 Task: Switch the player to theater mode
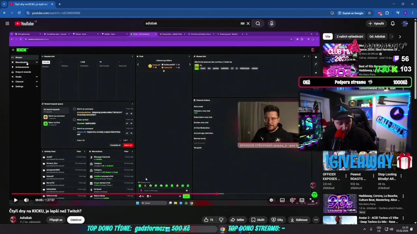tap(302, 200)
